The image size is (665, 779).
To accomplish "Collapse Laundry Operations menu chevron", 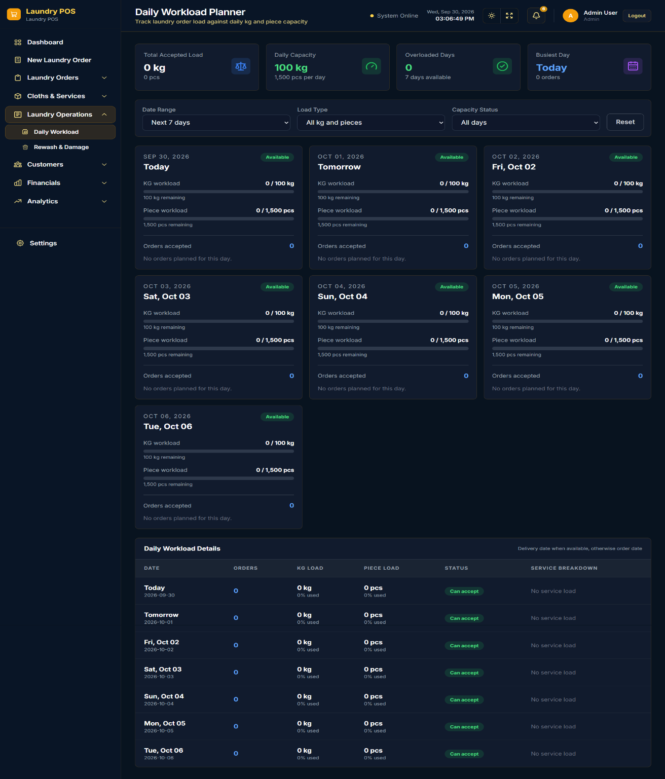I will click(x=104, y=115).
